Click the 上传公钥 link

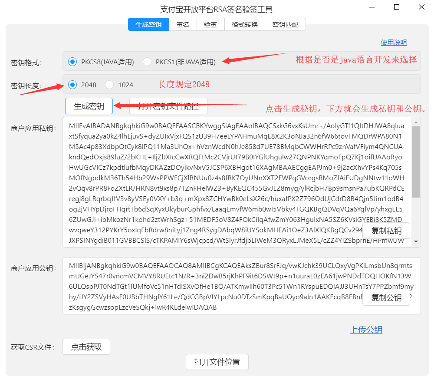tap(366, 330)
